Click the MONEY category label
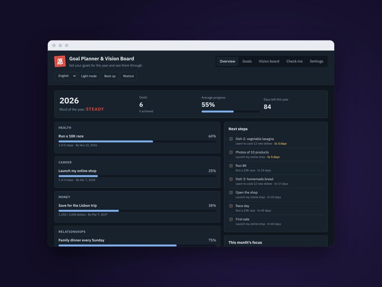Viewport: 382px width, 287px height. click(x=64, y=197)
